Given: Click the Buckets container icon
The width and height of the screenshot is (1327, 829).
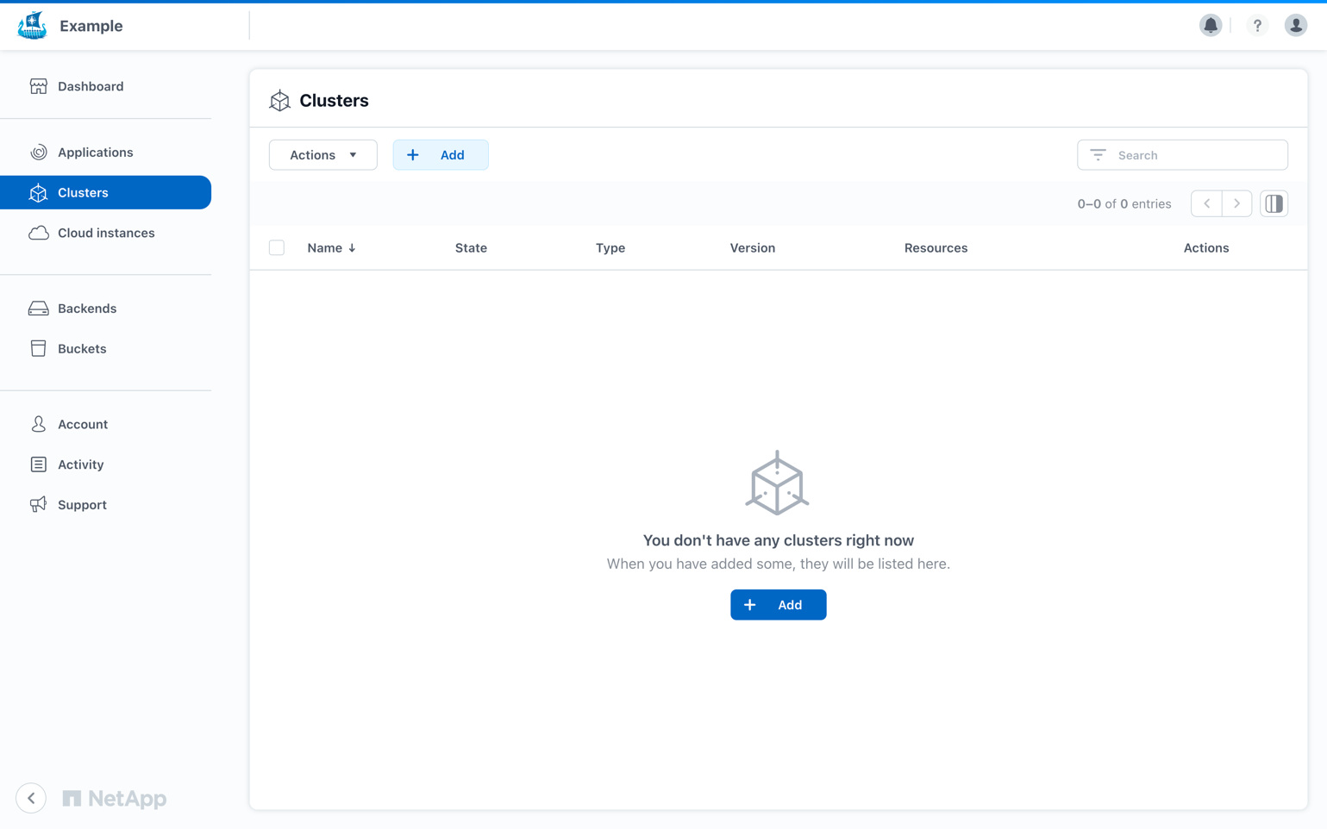Looking at the screenshot, I should (x=38, y=348).
